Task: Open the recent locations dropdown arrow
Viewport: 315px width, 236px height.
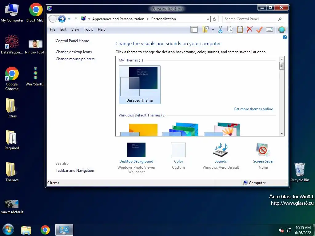Action: 69,19
